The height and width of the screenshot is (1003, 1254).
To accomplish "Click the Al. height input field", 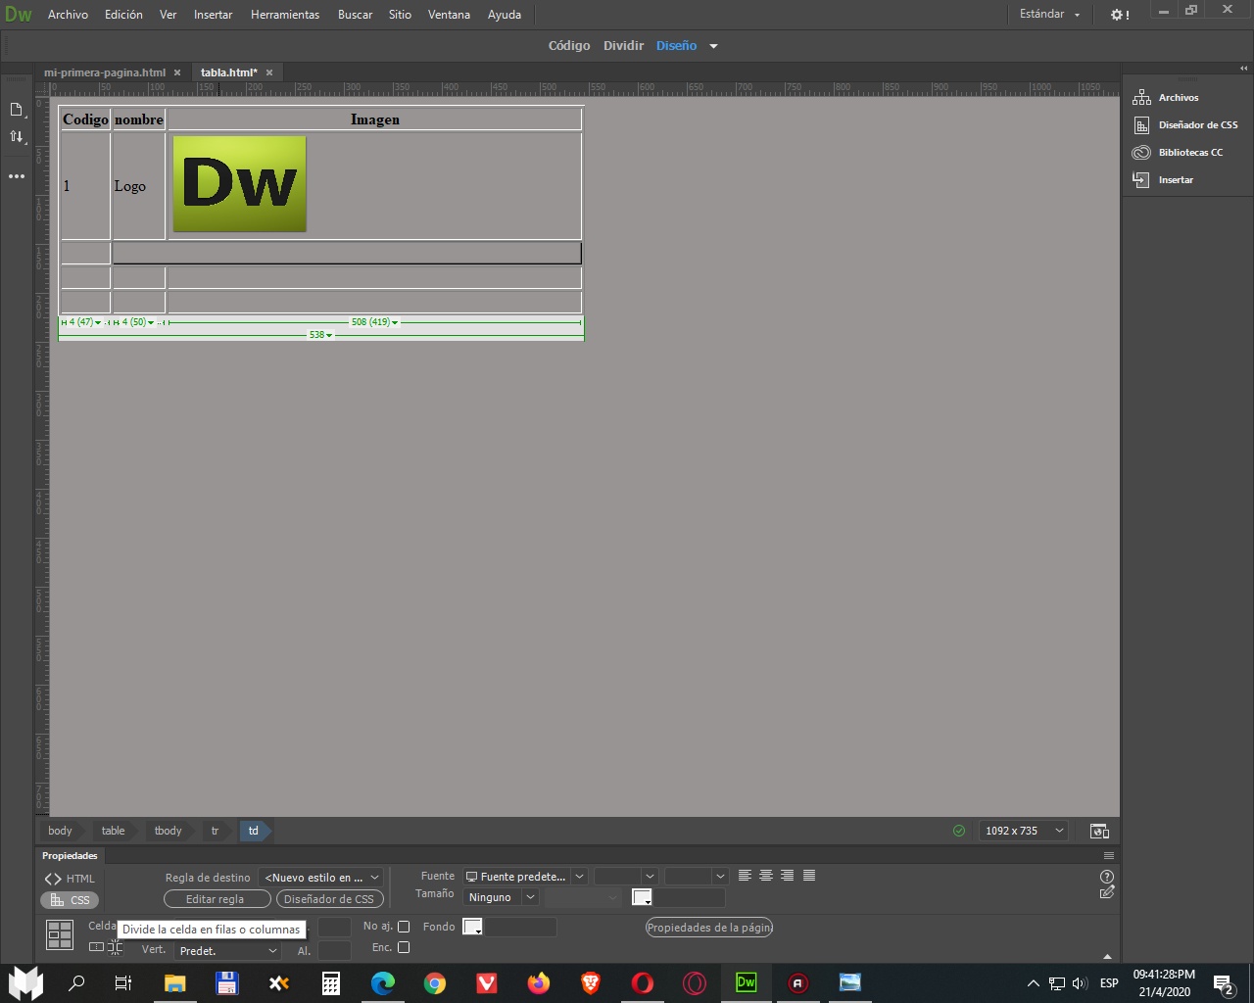I will [x=334, y=951].
